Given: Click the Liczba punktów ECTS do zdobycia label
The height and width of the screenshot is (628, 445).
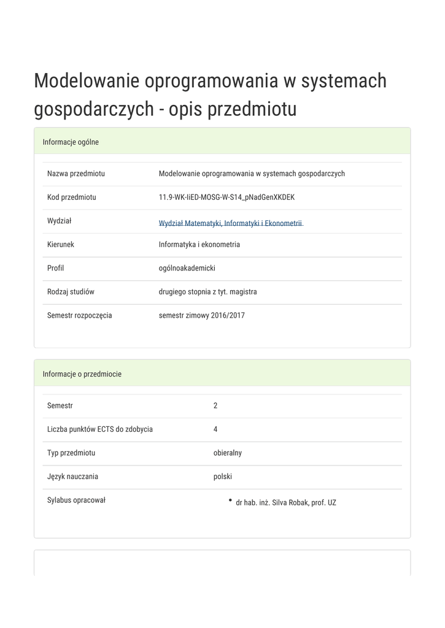Looking at the screenshot, I should coord(99,429).
